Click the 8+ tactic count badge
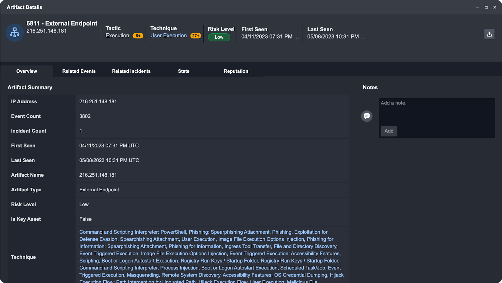Image resolution: width=502 pixels, height=283 pixels. click(x=138, y=36)
